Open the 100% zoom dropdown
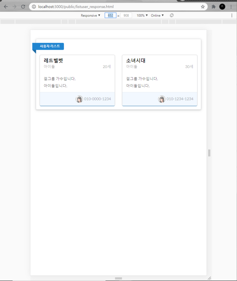This screenshot has height=281, width=237. click(x=142, y=15)
